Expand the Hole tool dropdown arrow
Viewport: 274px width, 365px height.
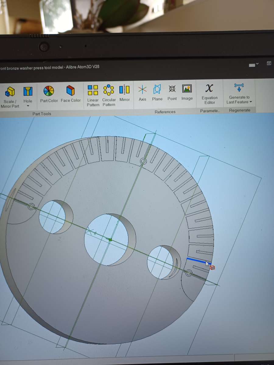point(28,106)
